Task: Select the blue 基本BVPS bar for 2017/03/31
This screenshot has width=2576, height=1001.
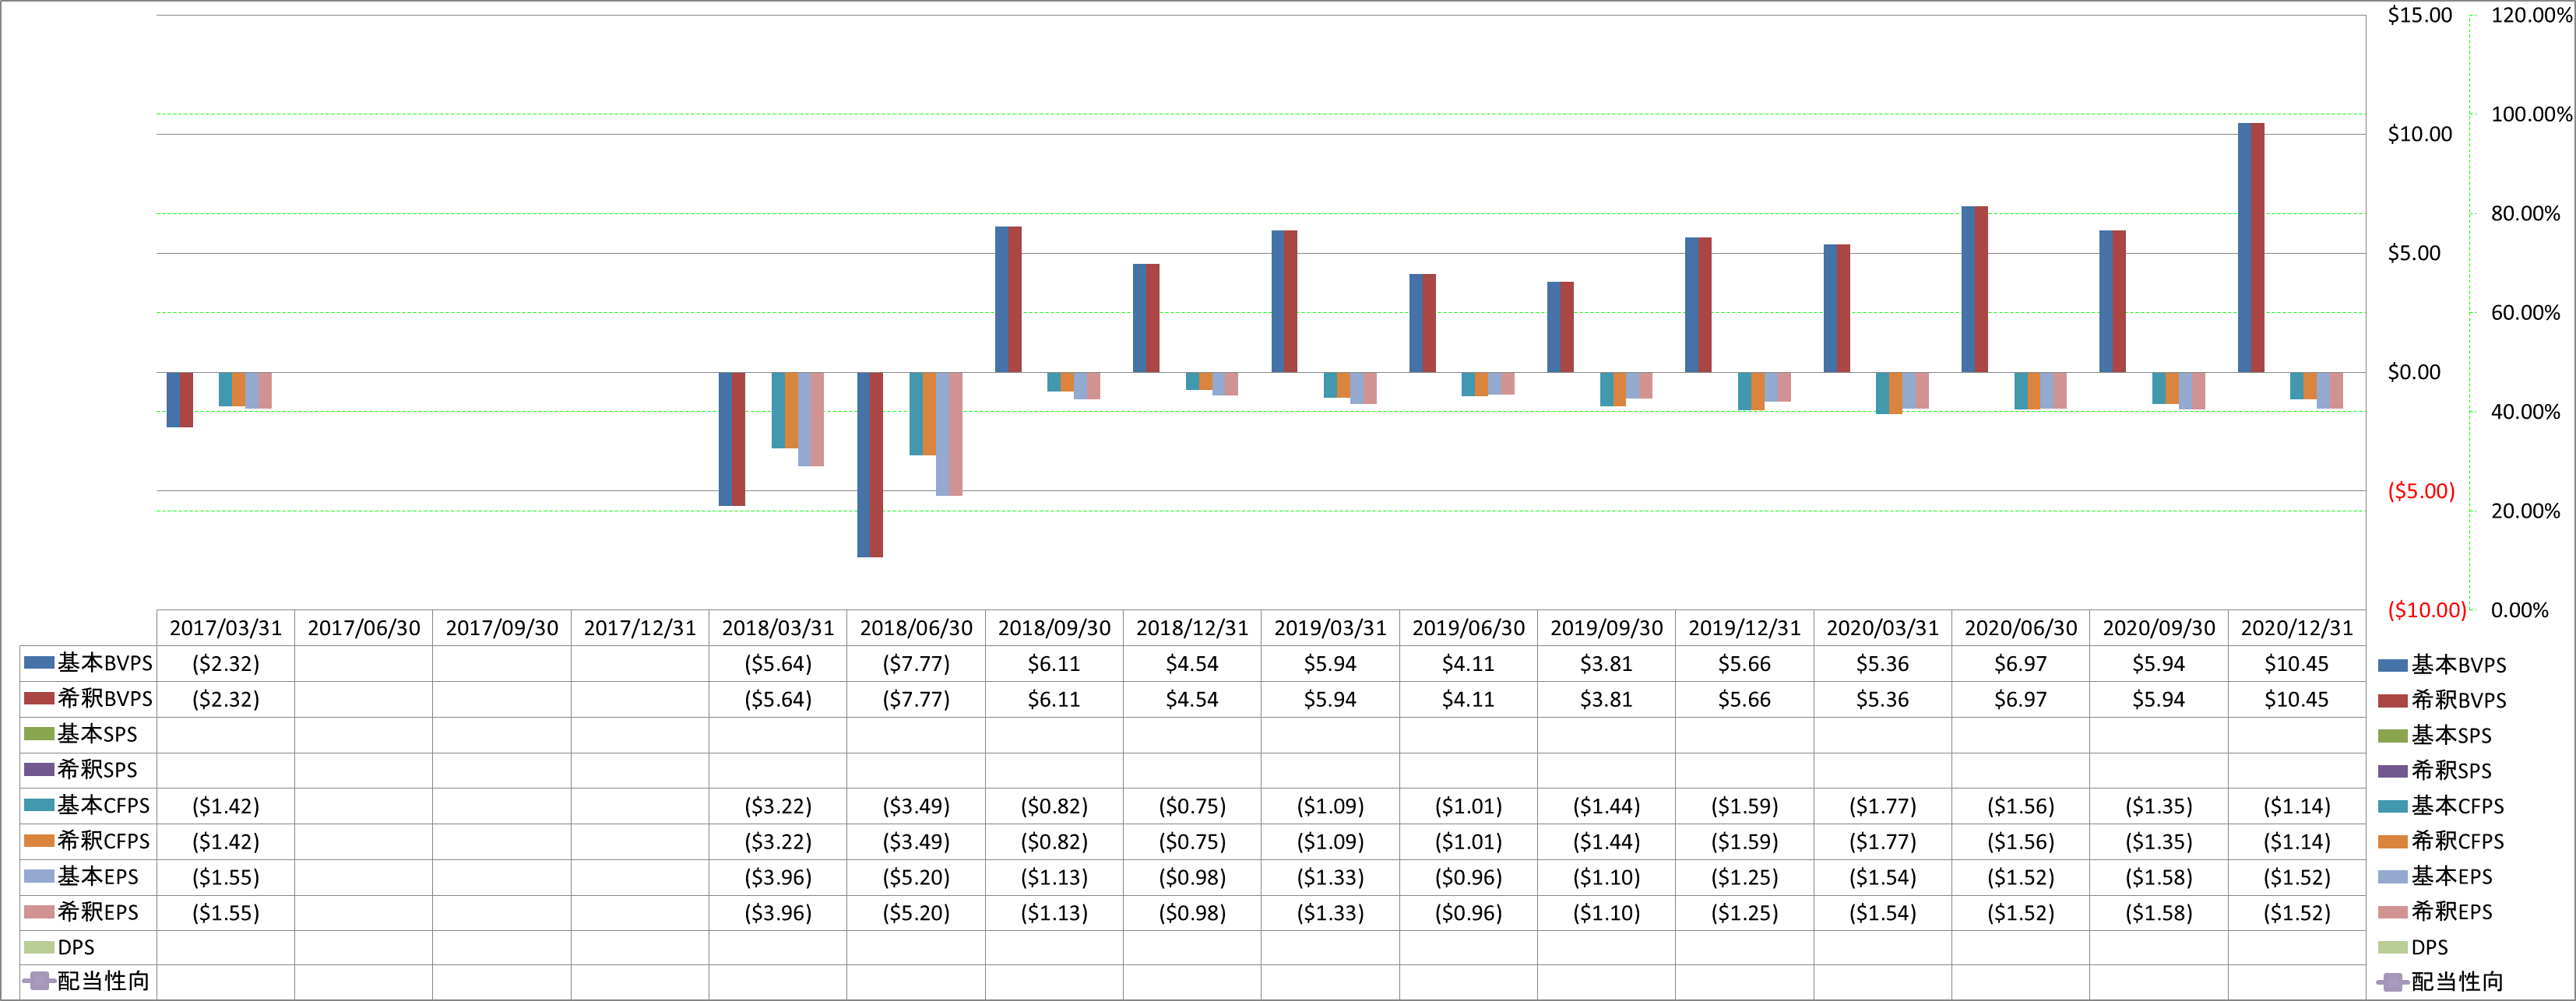Action: click(x=173, y=400)
